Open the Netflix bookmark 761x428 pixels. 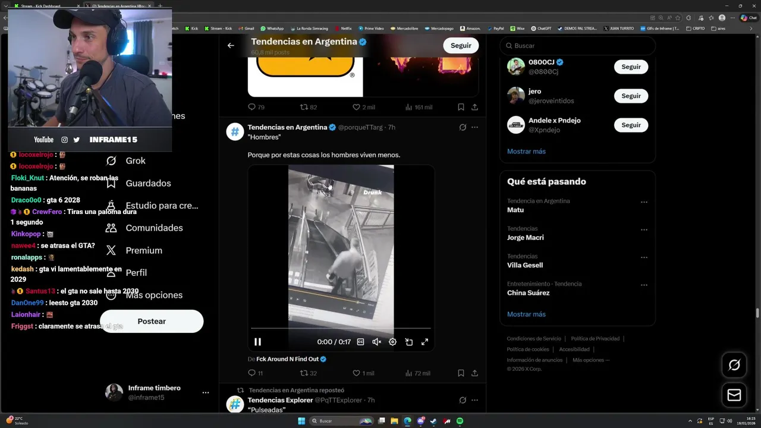pyautogui.click(x=343, y=28)
